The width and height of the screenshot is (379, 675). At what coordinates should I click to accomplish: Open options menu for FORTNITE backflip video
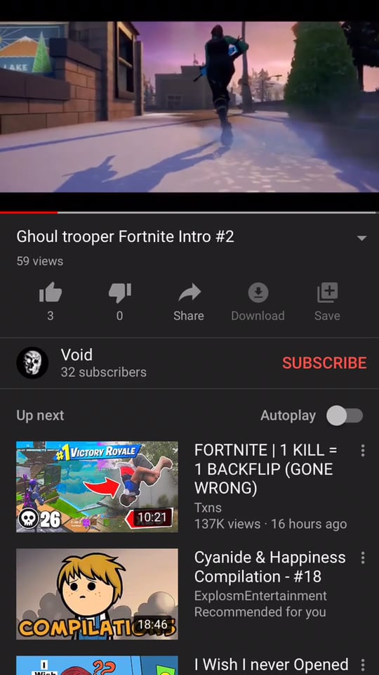pos(363,451)
